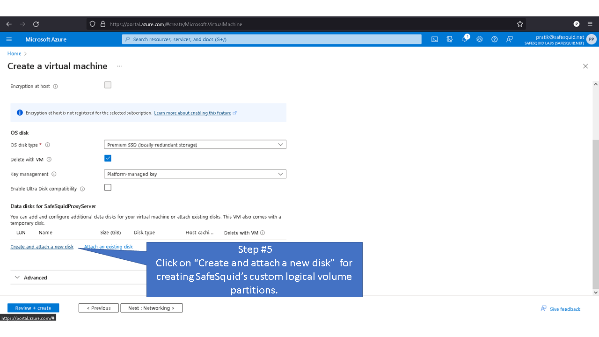Click info icon next to Enable Ultra Disk compatibility

coord(82,189)
